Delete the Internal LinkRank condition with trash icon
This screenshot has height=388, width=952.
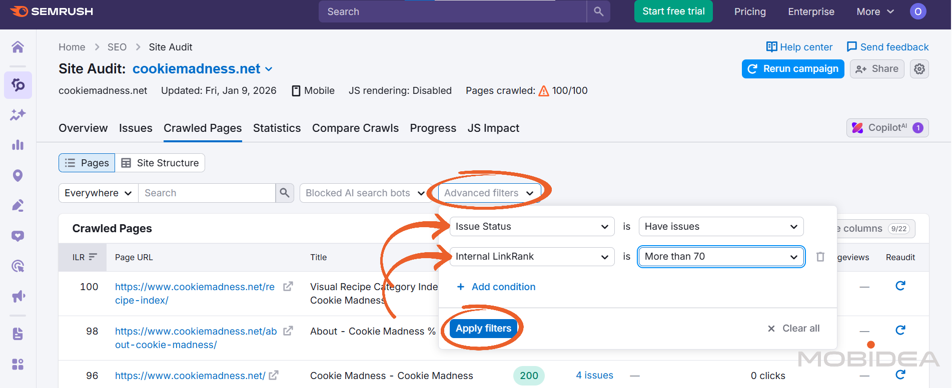click(x=820, y=257)
